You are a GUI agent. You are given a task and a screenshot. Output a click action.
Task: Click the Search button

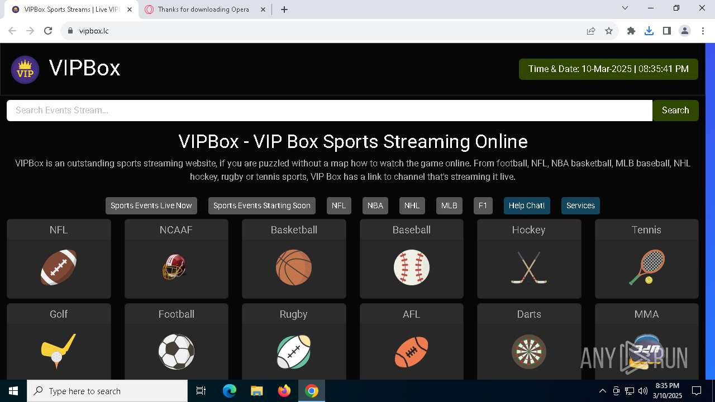point(675,111)
